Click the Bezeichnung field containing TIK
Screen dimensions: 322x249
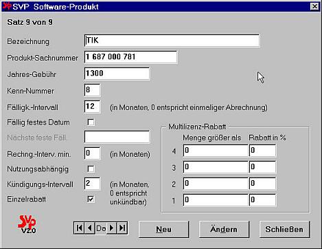tap(172, 41)
